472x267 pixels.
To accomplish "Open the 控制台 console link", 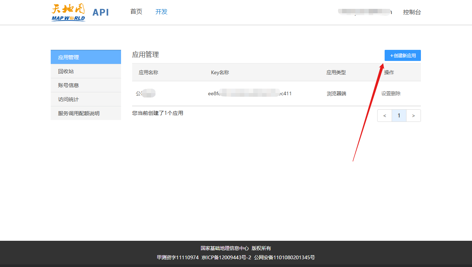I will [x=412, y=12].
